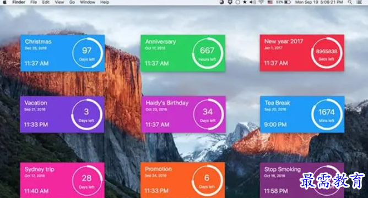
Task: Click the date and time in menu bar
Action: 319,2
